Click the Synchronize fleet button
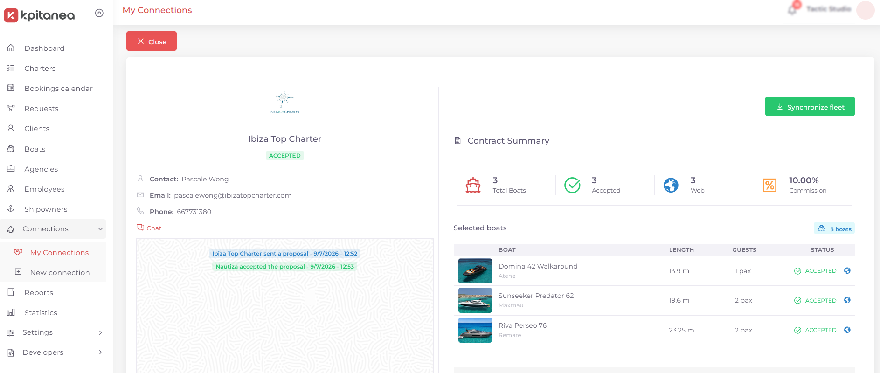The width and height of the screenshot is (880, 373). (810, 106)
